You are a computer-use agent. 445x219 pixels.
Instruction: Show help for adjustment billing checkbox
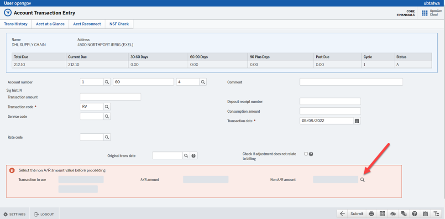pos(311,154)
